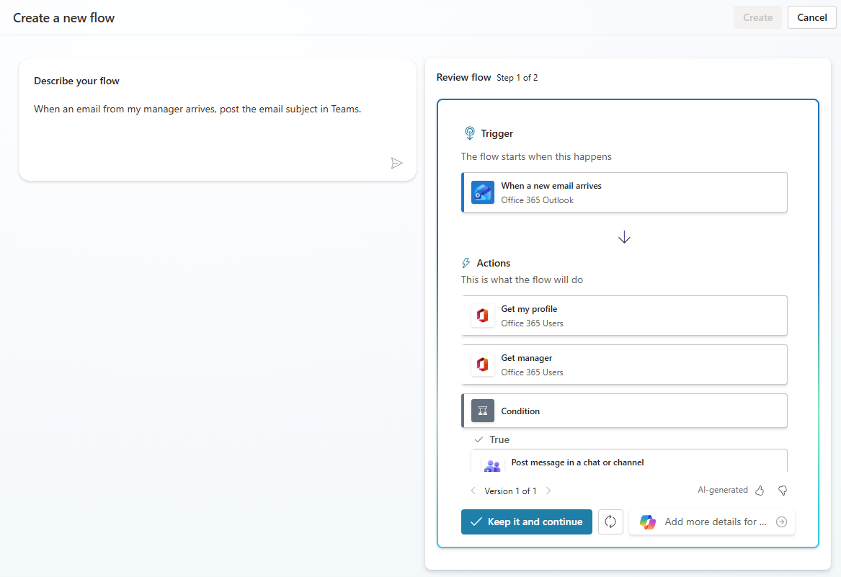
Task: Open When a new email arrives trigger card
Action: [x=624, y=192]
